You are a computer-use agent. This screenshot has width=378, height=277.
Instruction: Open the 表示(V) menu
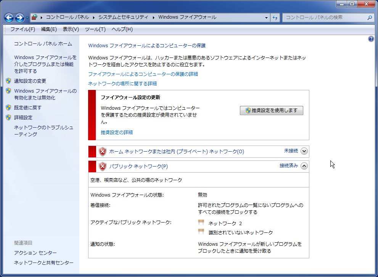click(71, 29)
